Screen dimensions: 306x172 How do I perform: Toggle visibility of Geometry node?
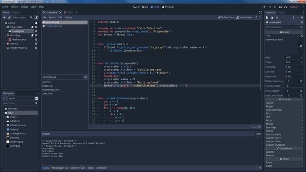pos(36,35)
